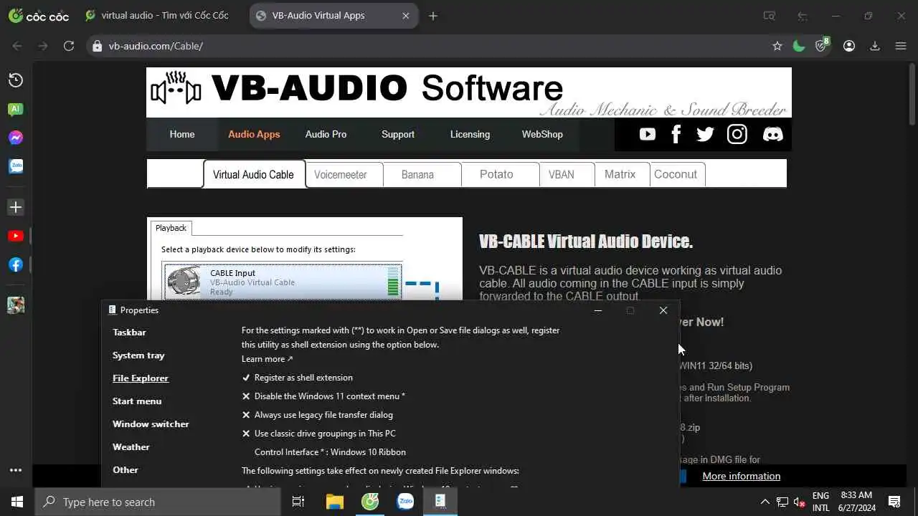Open the ad blocker shield icon with badge
The image size is (918, 516).
[822, 45]
